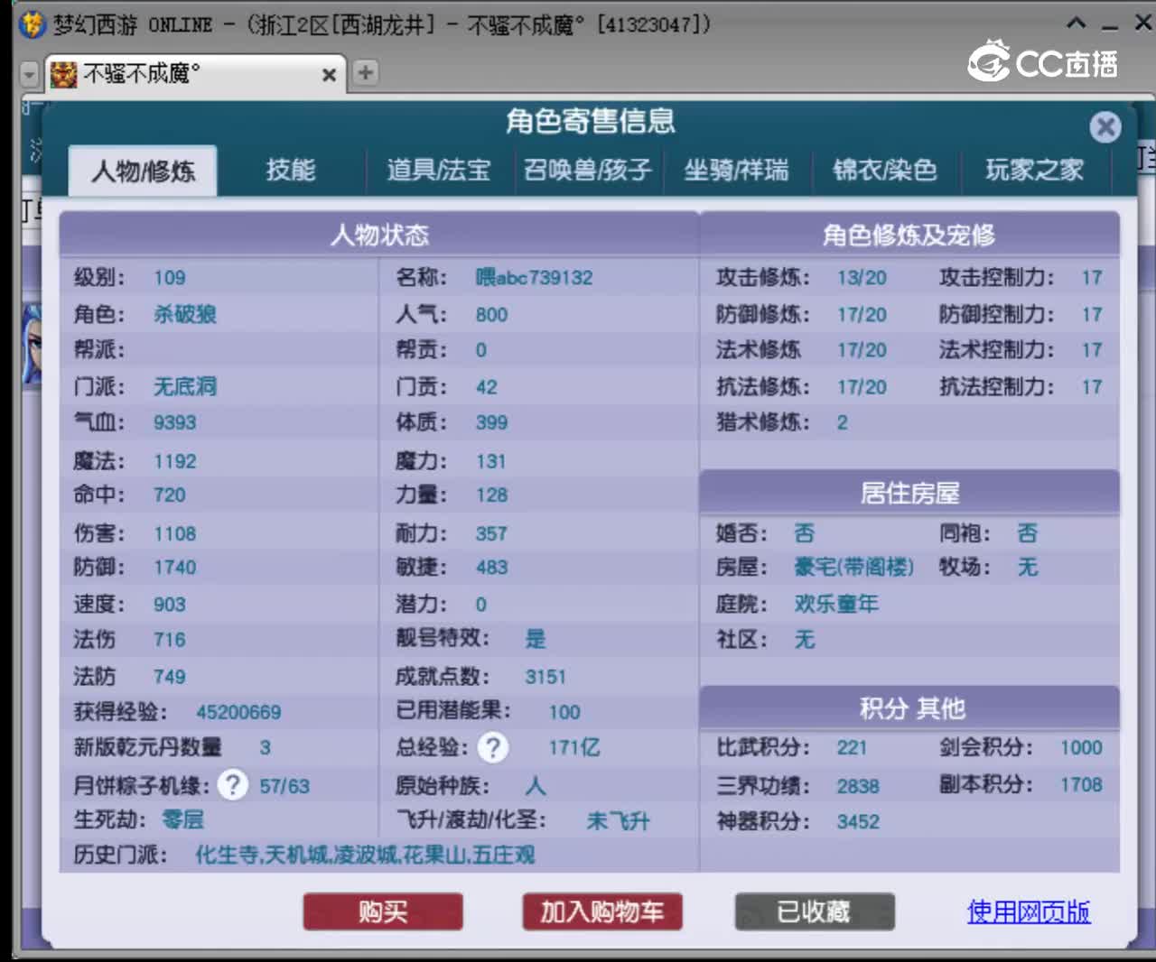
Task: Click the 门派 value 无底洞
Action: coord(185,386)
